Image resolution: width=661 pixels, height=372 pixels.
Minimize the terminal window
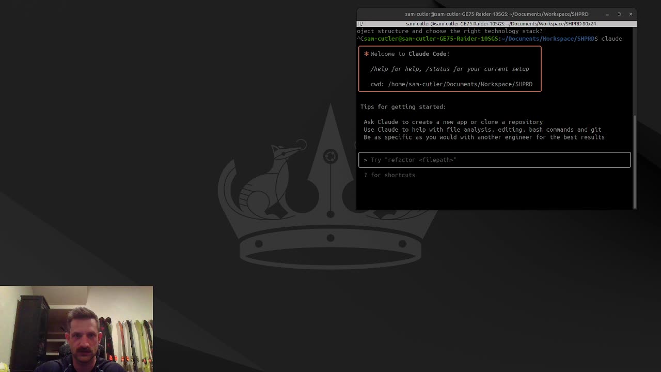point(607,14)
